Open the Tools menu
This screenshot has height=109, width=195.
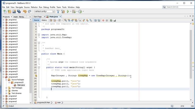(64, 7)
